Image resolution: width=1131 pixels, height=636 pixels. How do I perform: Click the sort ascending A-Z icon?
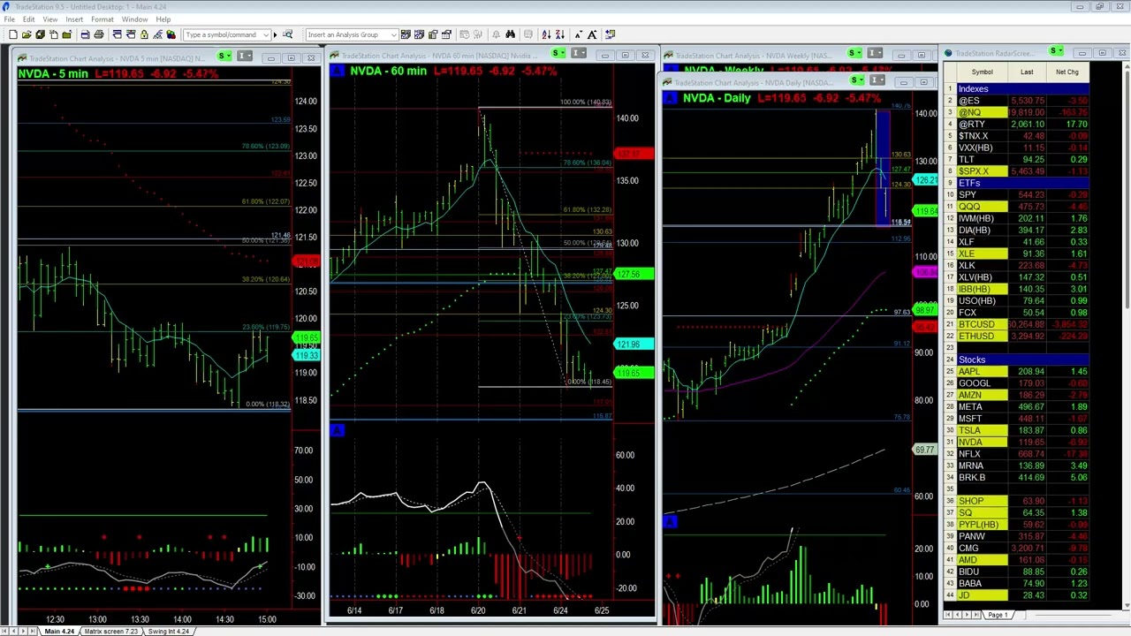point(546,34)
